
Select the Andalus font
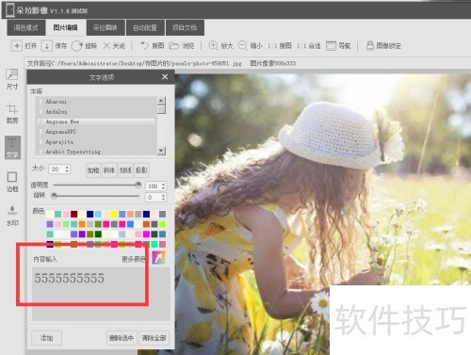point(96,111)
